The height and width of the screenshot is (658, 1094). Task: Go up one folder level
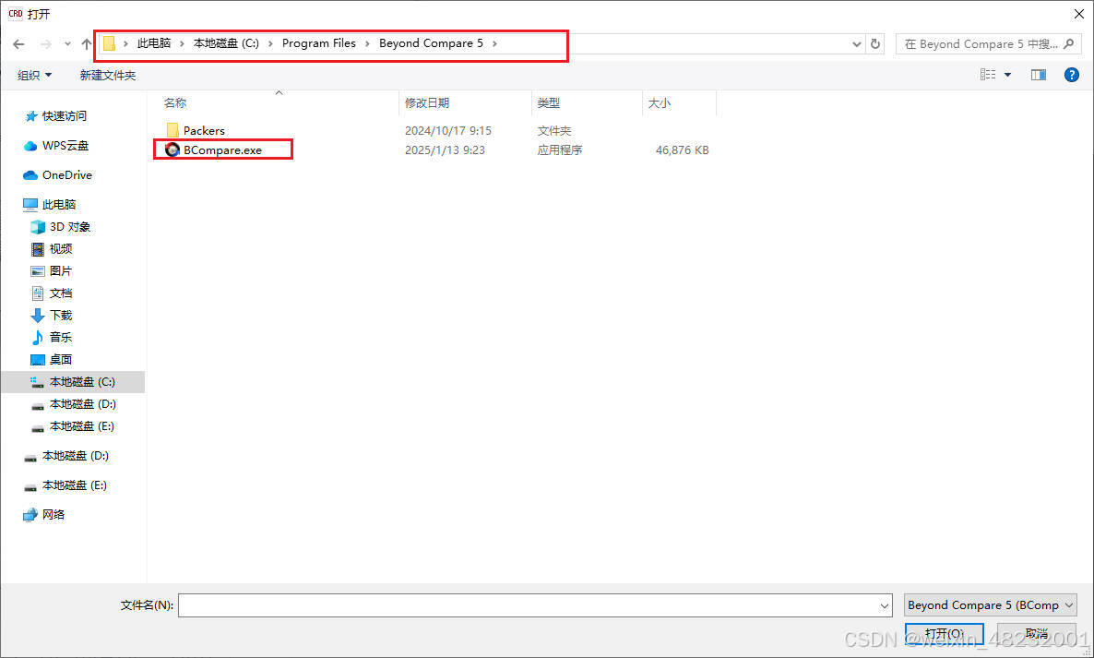(x=87, y=44)
